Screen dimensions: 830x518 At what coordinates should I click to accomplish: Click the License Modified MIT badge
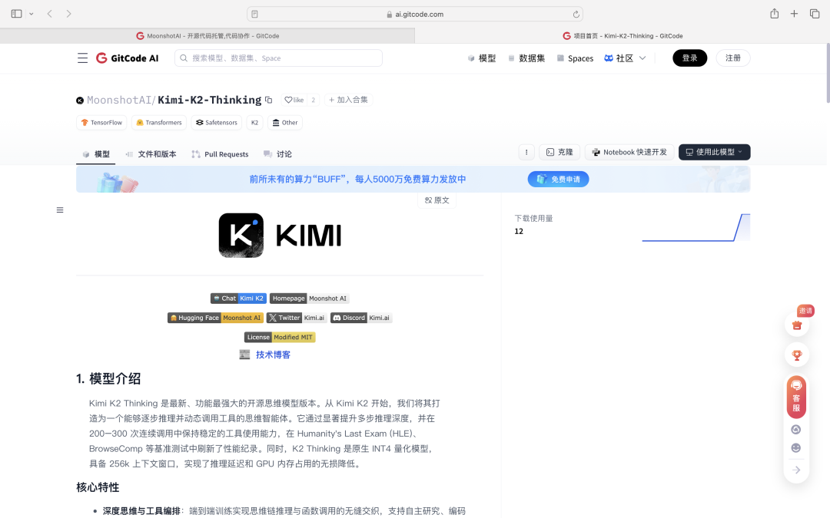click(x=280, y=337)
